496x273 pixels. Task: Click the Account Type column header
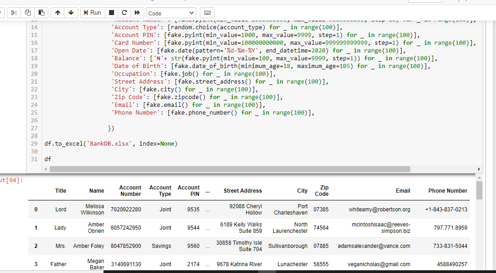(160, 191)
